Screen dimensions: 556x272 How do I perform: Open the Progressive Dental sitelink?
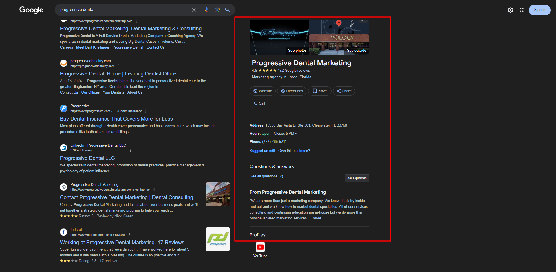[x=128, y=47]
